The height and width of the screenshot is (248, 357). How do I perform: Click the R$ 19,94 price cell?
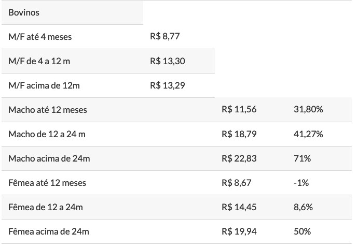point(239,231)
